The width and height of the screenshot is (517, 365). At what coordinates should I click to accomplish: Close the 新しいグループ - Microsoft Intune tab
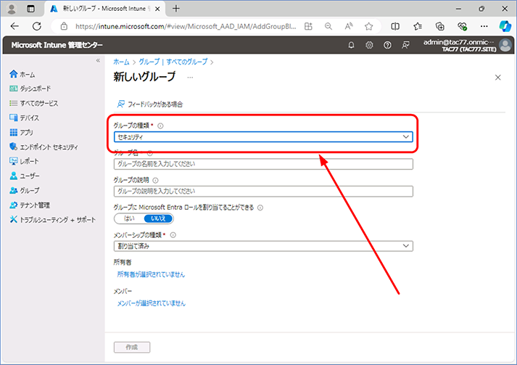(157, 9)
